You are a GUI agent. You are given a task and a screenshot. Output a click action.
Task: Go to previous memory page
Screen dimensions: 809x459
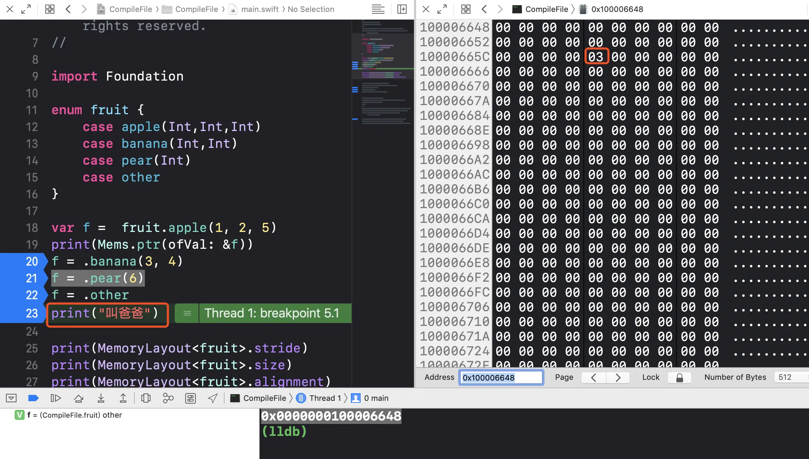click(x=594, y=377)
